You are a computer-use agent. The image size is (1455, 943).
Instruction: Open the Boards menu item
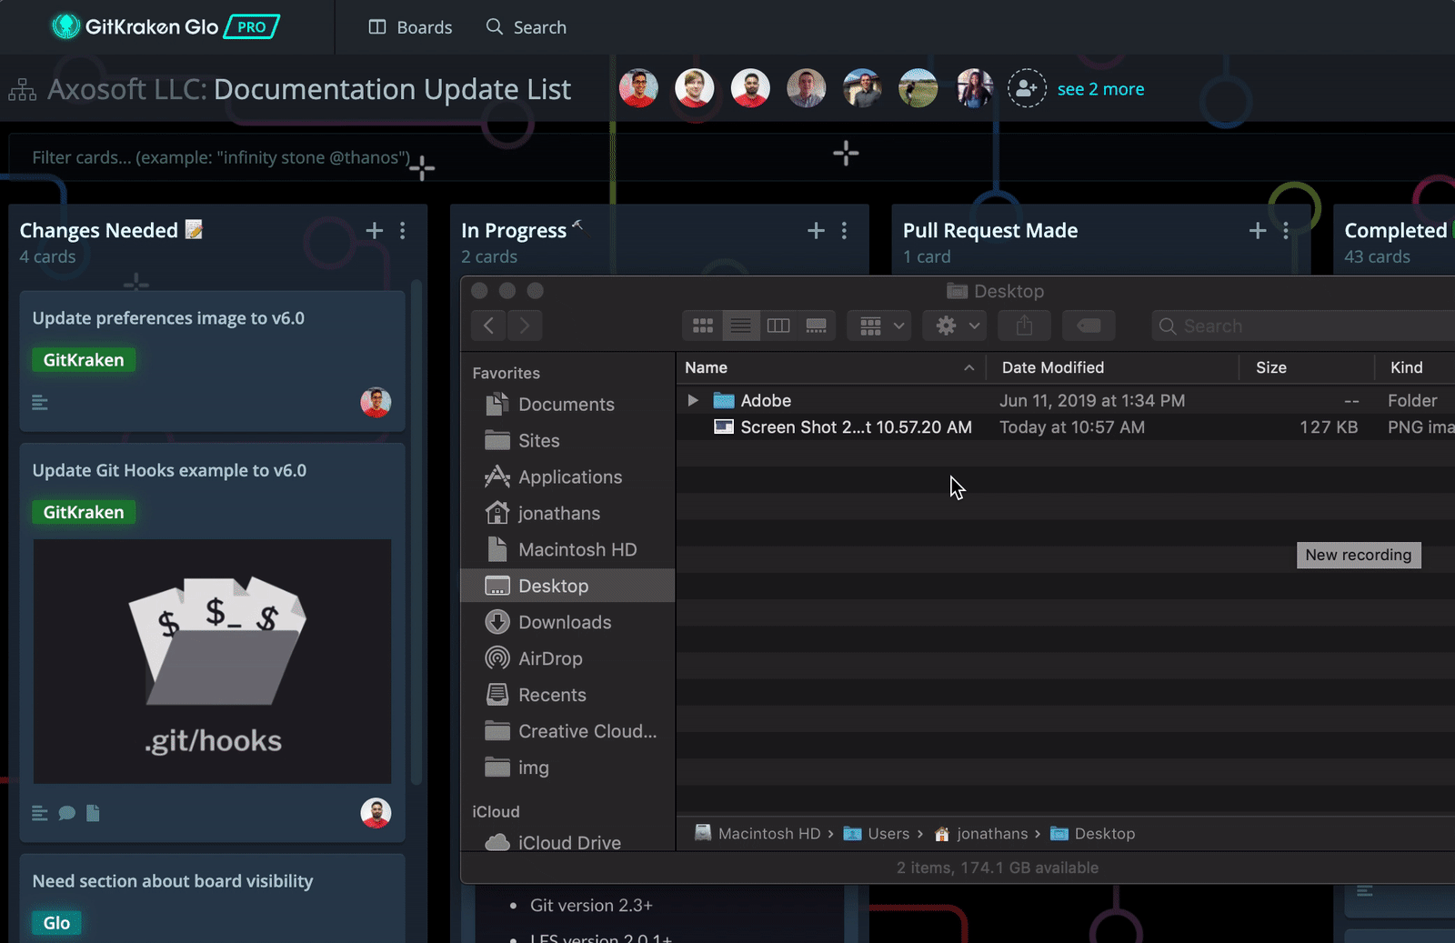point(410,27)
